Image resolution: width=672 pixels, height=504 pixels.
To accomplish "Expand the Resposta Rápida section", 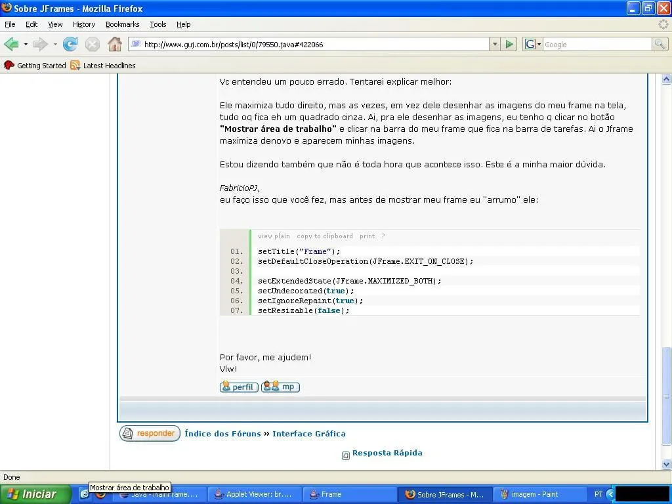I will point(387,453).
